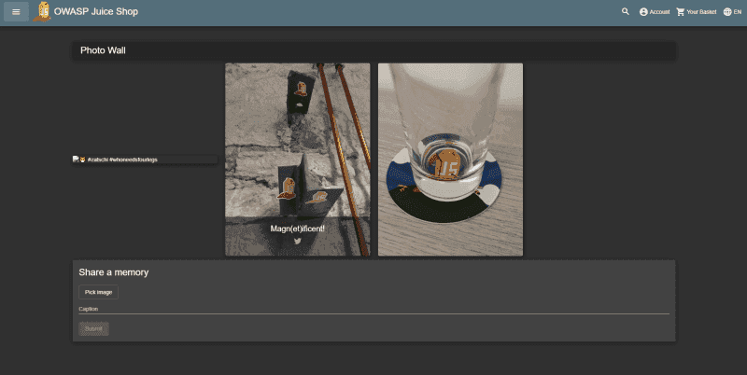Open the EN language selector
747x375 pixels.
point(732,12)
